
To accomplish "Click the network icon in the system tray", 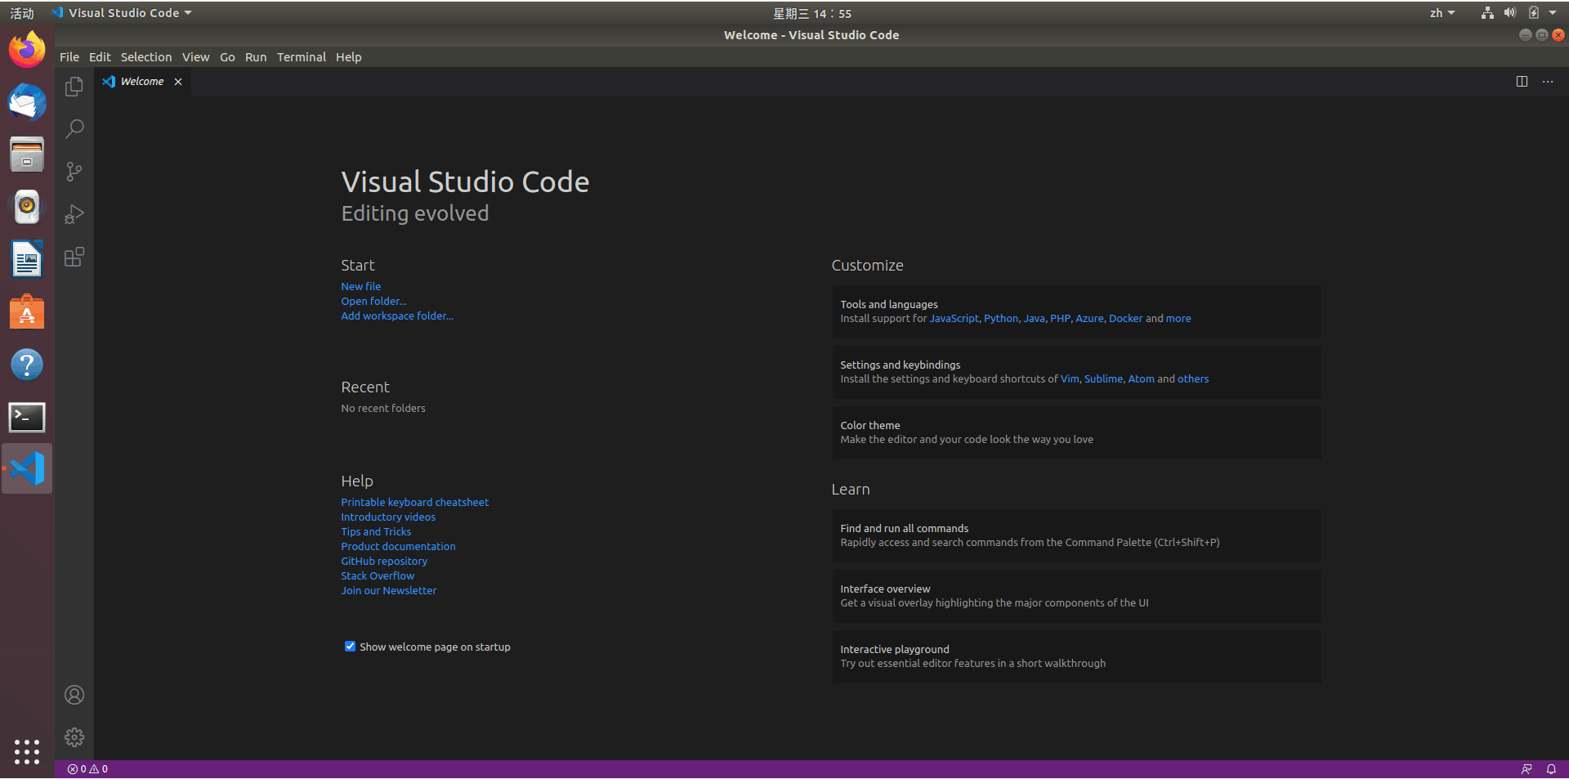I will [1487, 13].
